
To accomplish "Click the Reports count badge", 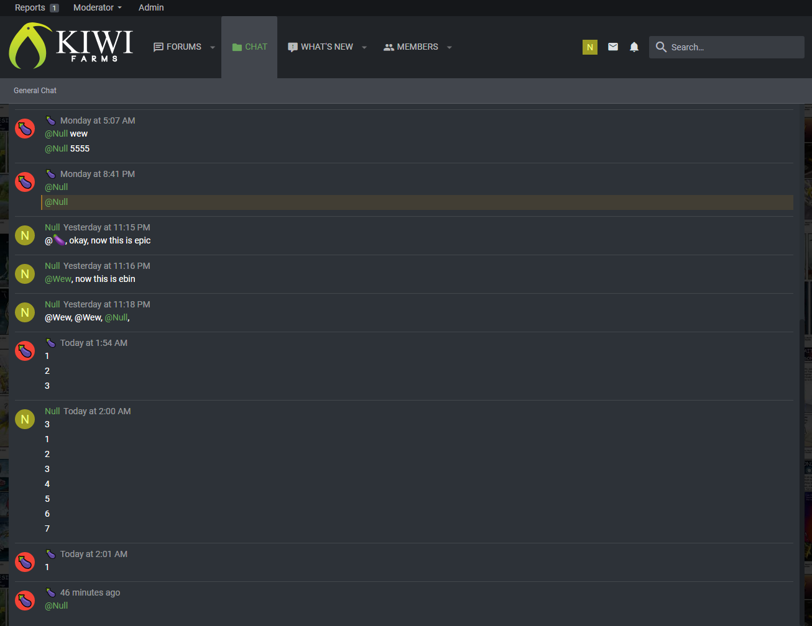I will 54,8.
